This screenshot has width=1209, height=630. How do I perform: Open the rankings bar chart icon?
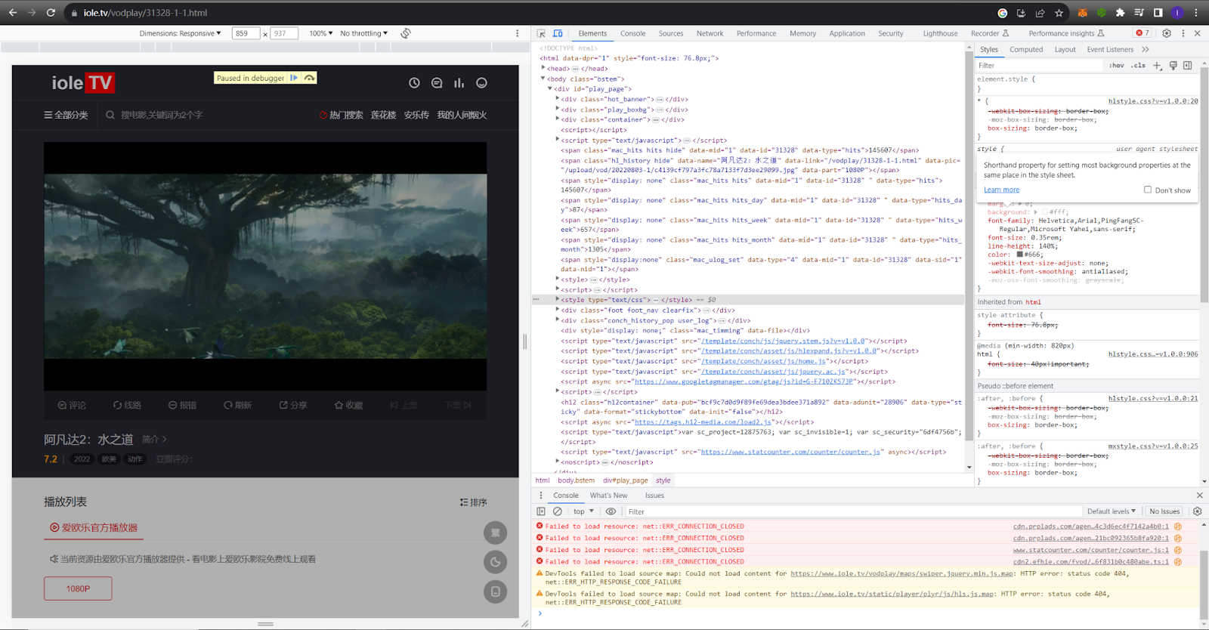[x=459, y=83]
